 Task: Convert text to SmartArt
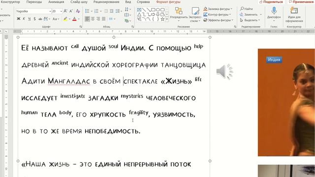127,21
